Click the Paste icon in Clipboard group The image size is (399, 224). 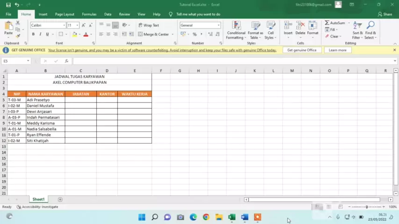8,27
